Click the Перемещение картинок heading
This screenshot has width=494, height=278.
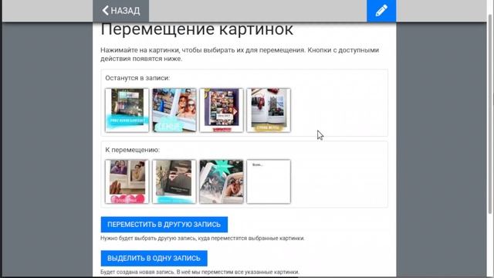point(197,30)
